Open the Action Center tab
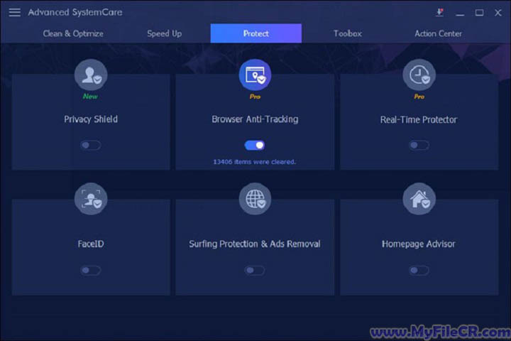The height and width of the screenshot is (341, 511). (x=439, y=33)
